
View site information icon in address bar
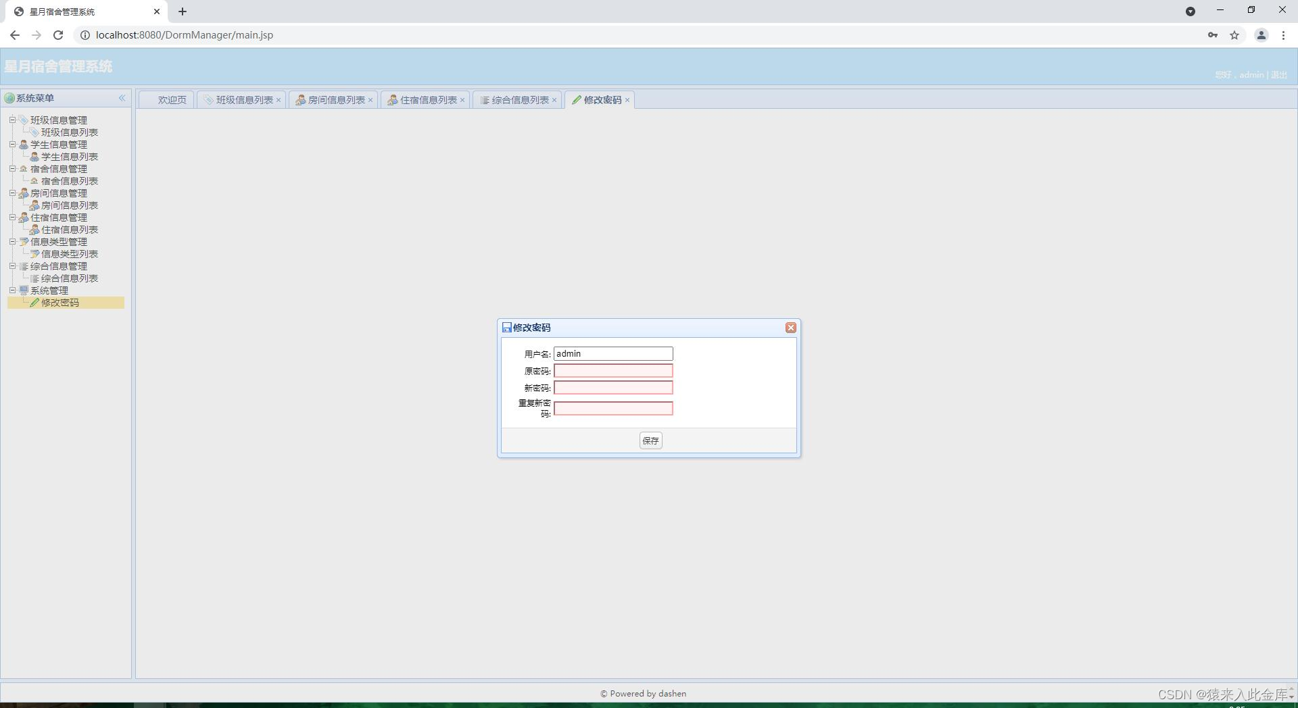(x=85, y=35)
